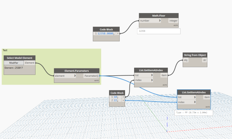Click the obj input port
Viewport: 232px width, 139px height.
click(x=186, y=60)
